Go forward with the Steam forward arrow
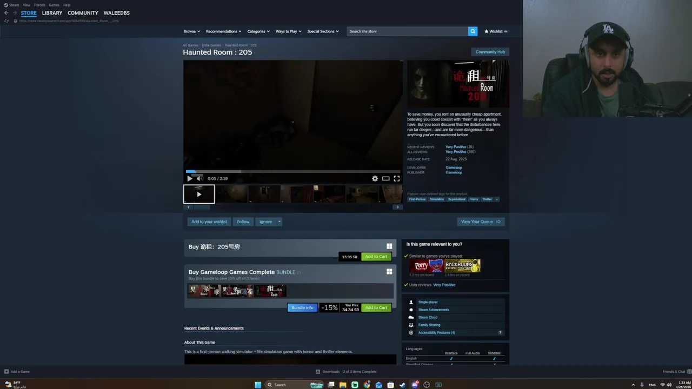692x389 pixels. (x=15, y=13)
